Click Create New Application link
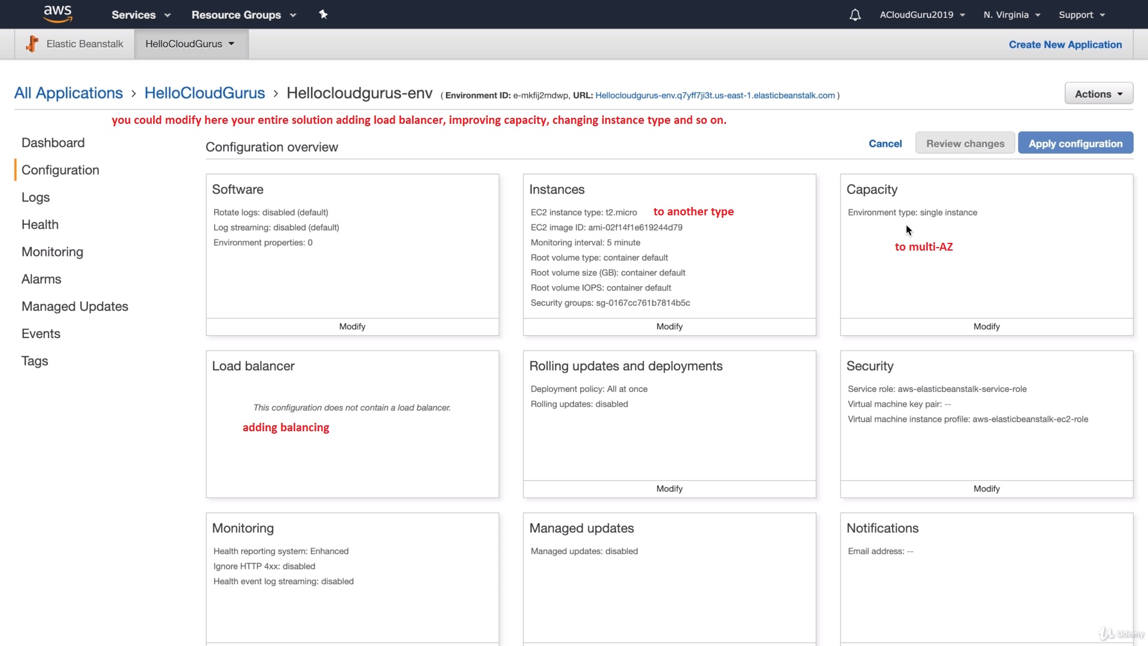Viewport: 1148px width, 646px height. (1065, 45)
